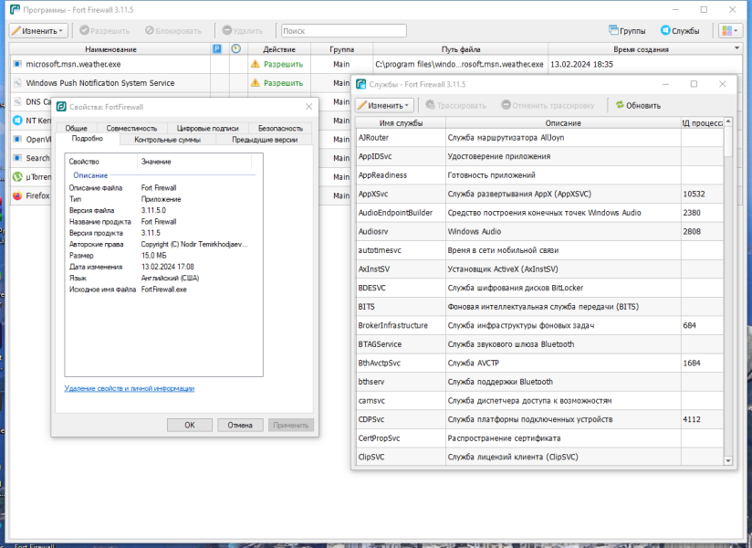Click the clock column header icon

pyautogui.click(x=236, y=49)
